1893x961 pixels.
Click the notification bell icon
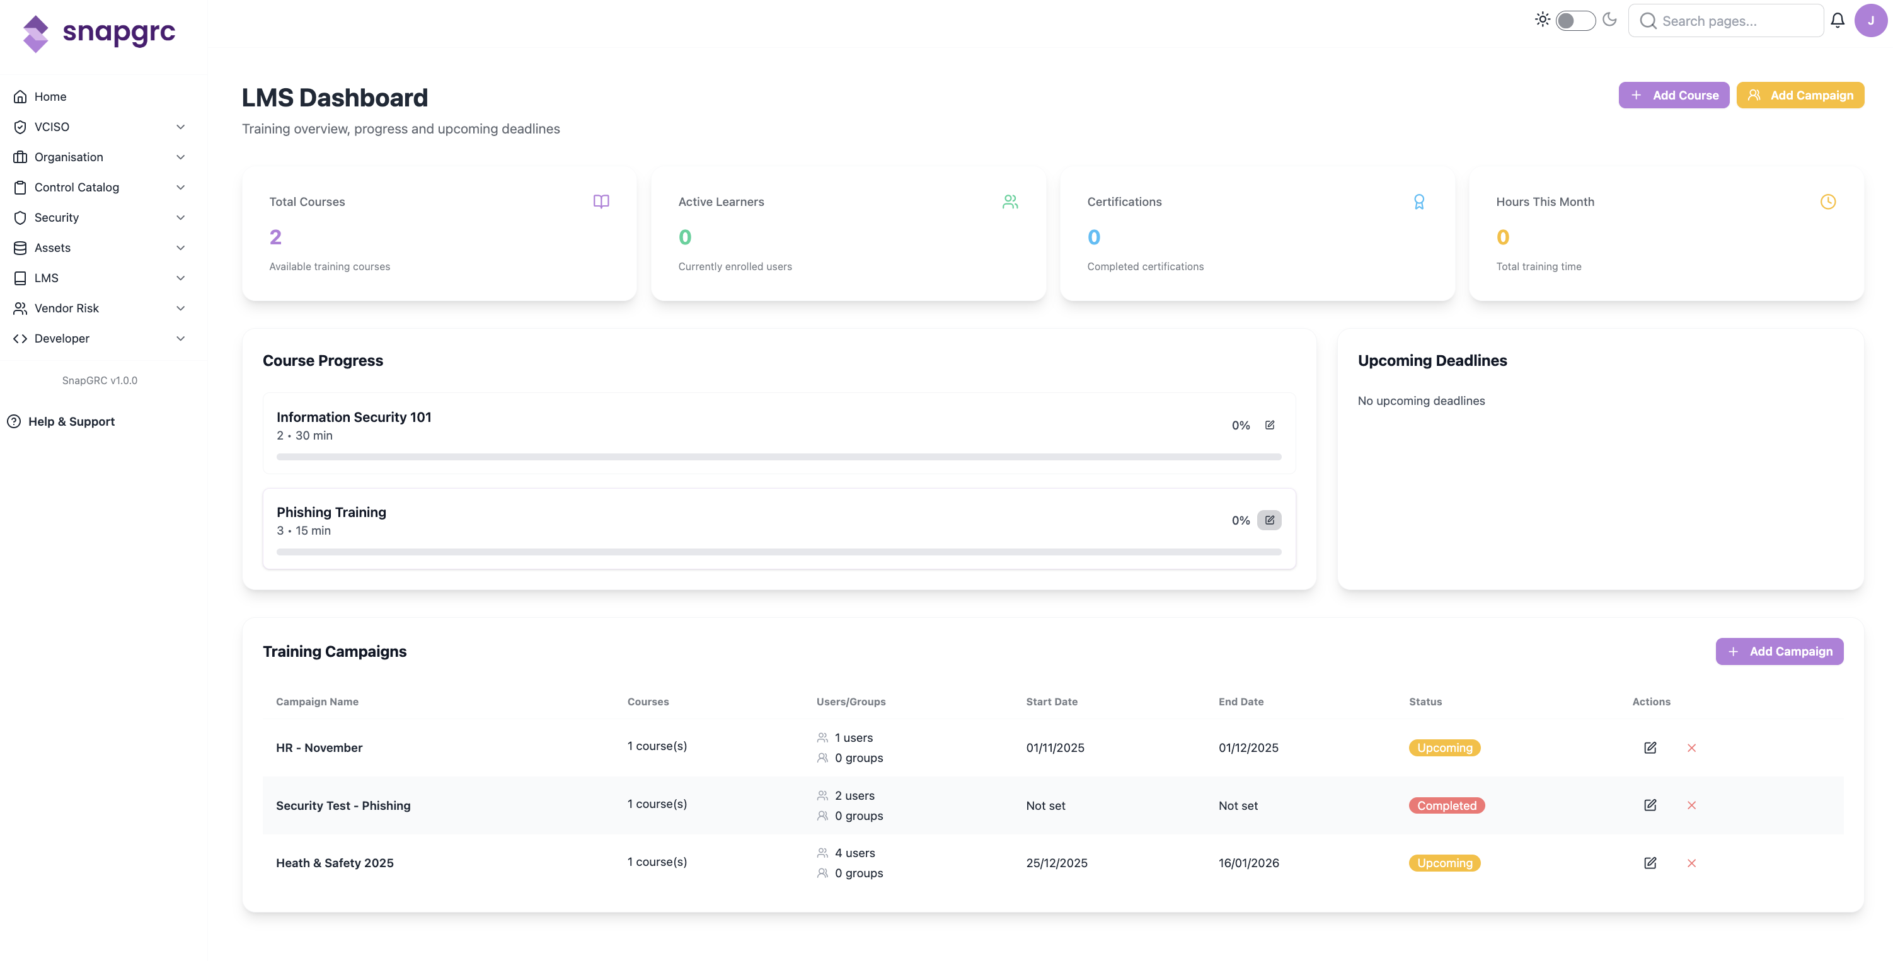click(x=1837, y=20)
